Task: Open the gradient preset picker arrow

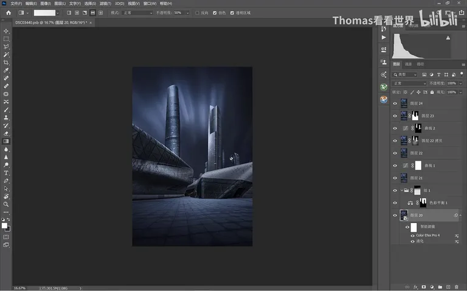Action: pyautogui.click(x=58, y=13)
